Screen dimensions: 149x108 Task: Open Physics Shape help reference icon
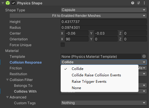(133, 3)
